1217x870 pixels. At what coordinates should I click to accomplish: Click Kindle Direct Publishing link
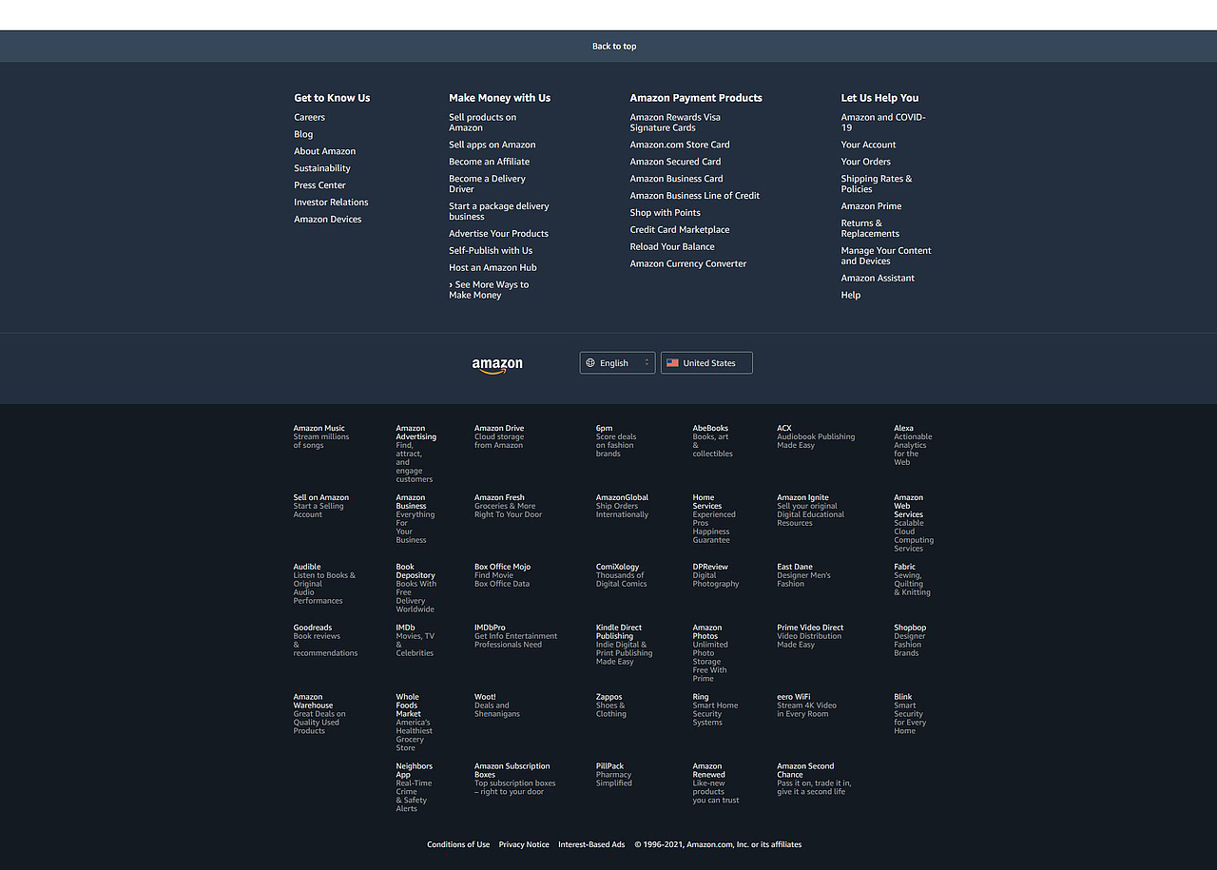point(625,646)
